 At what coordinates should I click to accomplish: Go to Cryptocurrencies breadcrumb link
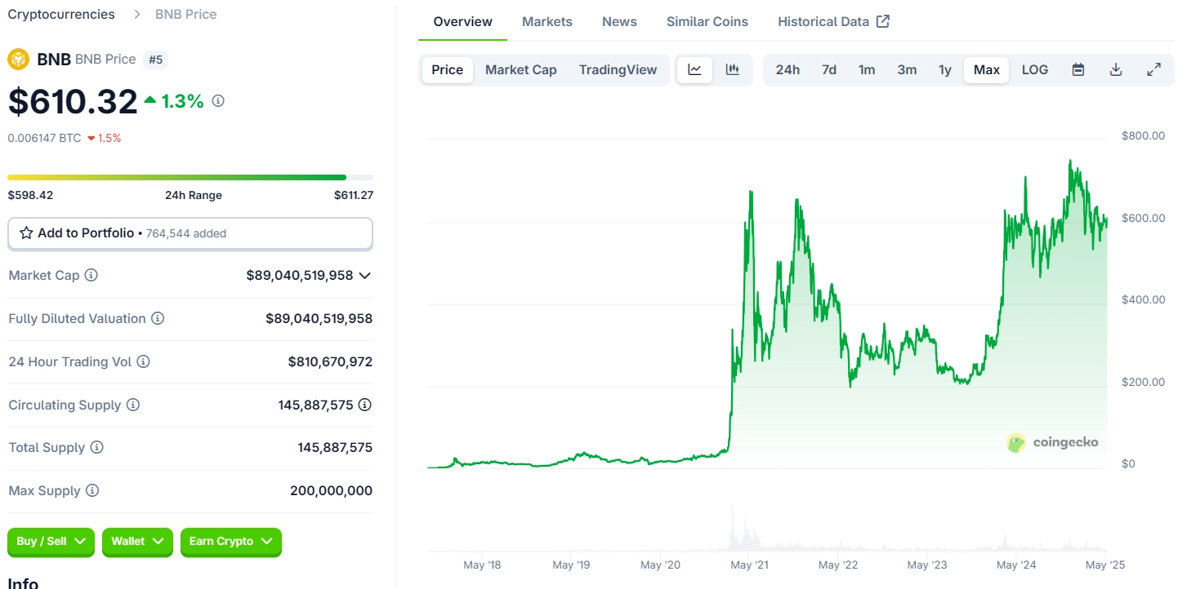(61, 15)
